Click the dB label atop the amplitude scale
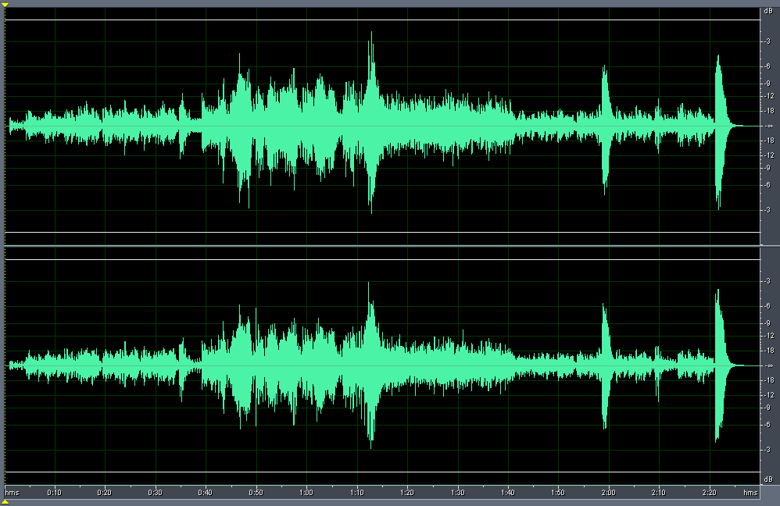 click(768, 11)
